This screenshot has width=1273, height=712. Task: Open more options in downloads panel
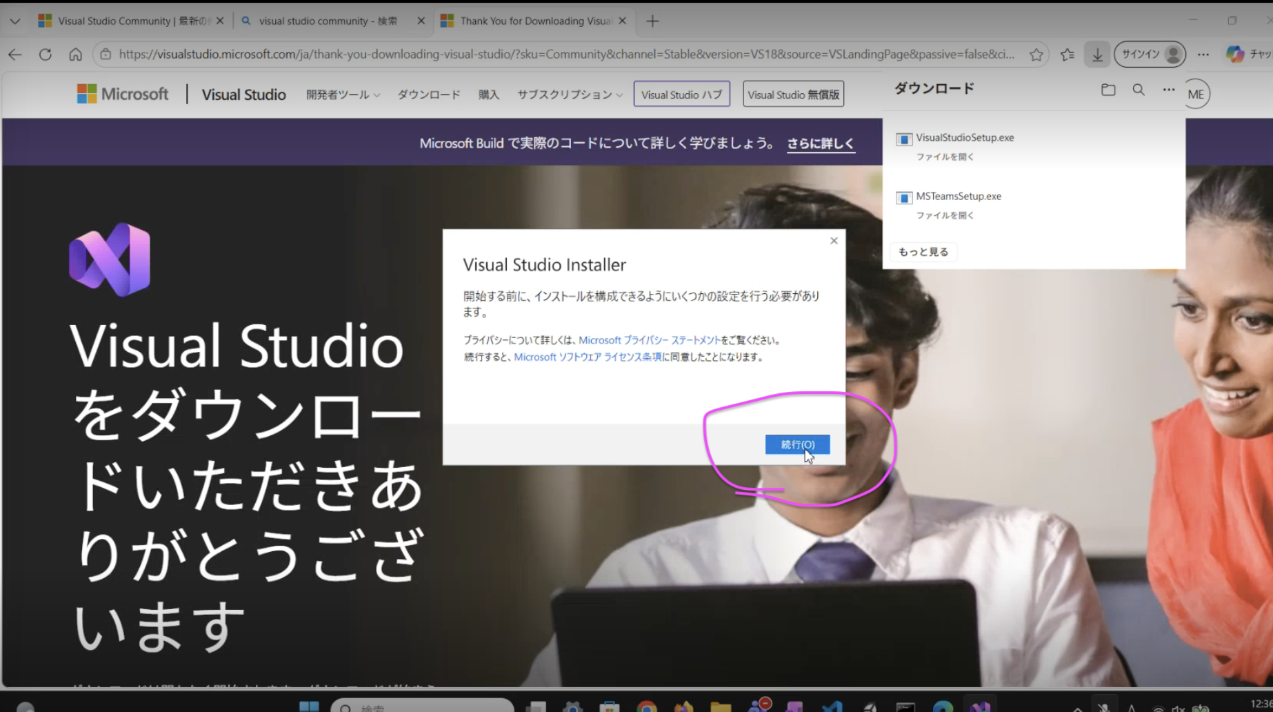[1168, 90]
